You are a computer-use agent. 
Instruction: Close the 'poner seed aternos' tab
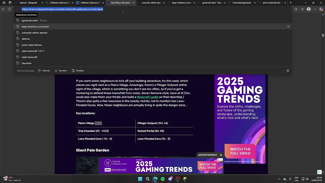tap(285, 3)
